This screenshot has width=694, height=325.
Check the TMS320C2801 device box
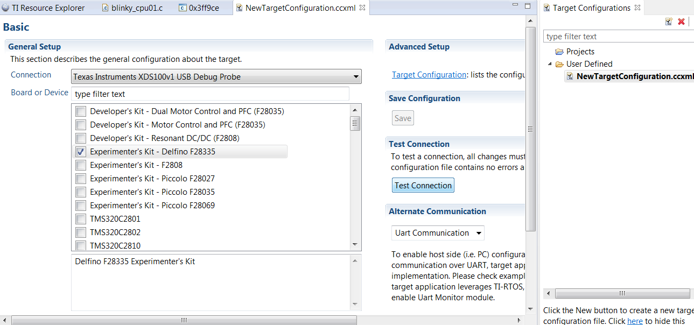pos(81,219)
